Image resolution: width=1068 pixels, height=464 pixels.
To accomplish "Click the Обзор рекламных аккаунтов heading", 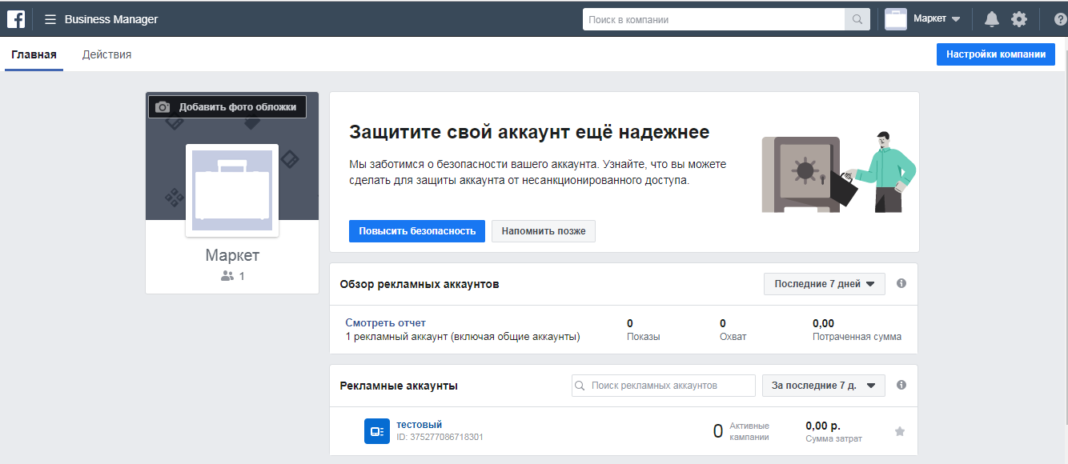I will point(420,284).
